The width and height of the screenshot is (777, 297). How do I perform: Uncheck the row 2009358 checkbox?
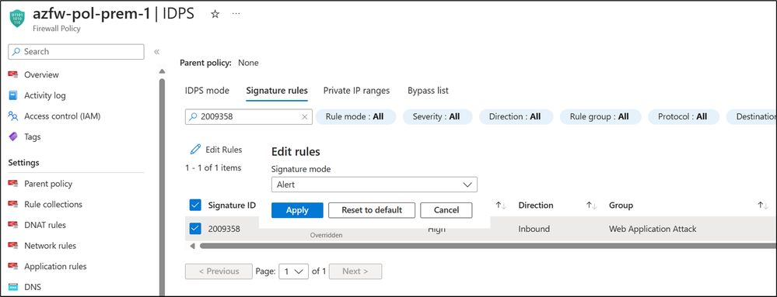click(195, 229)
